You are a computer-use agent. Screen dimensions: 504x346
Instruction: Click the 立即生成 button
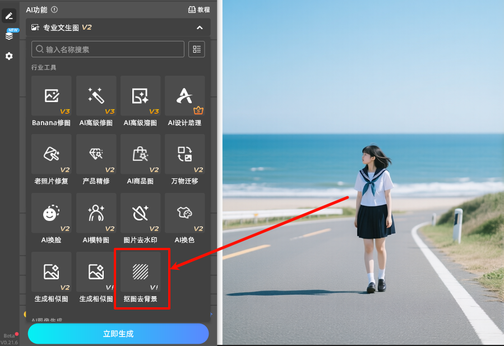click(118, 334)
